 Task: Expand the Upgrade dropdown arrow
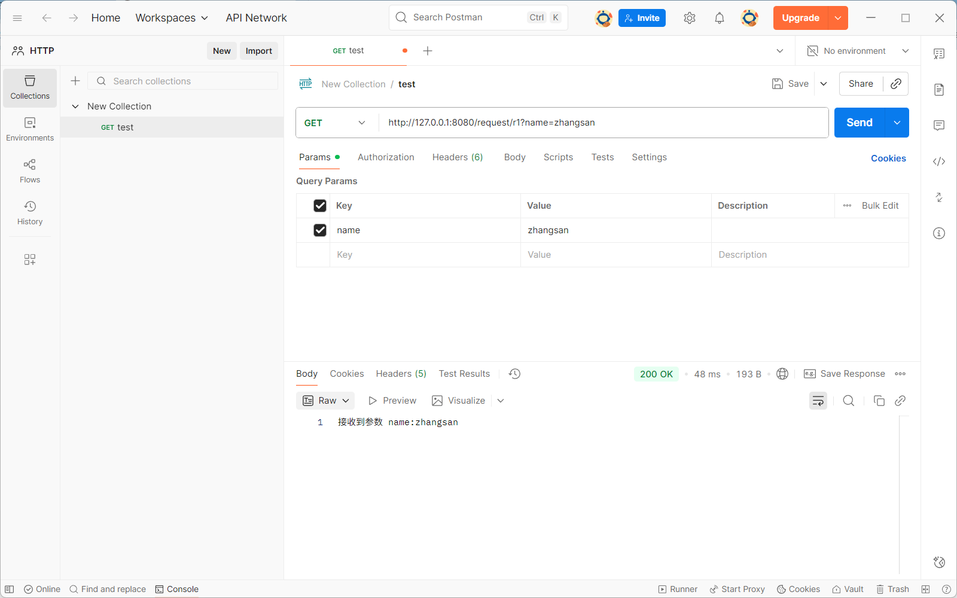click(838, 18)
